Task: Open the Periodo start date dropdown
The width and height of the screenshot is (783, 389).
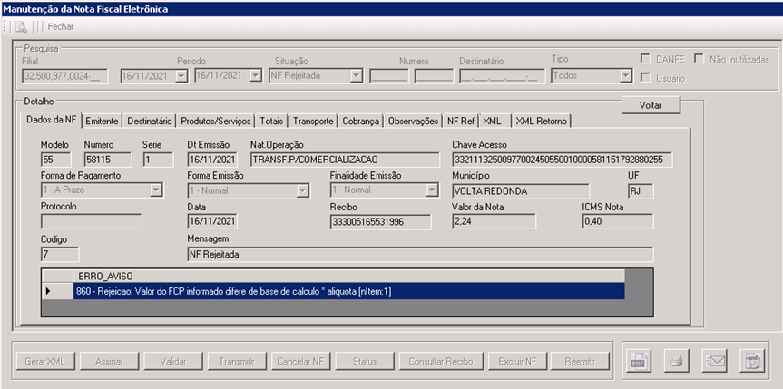Action: click(x=181, y=76)
